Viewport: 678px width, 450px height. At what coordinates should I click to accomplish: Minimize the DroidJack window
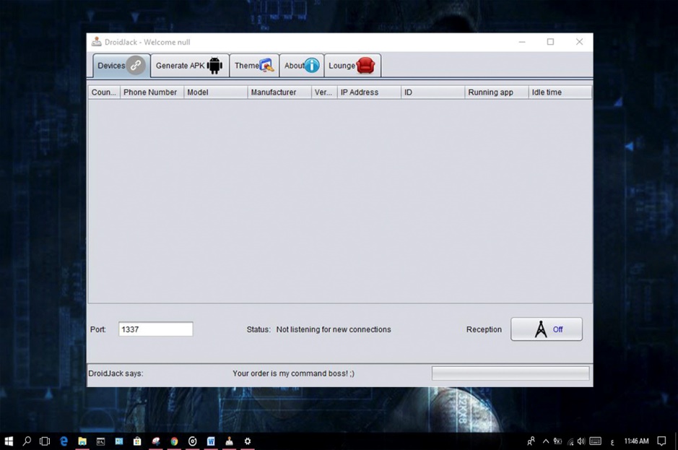pyautogui.click(x=522, y=42)
